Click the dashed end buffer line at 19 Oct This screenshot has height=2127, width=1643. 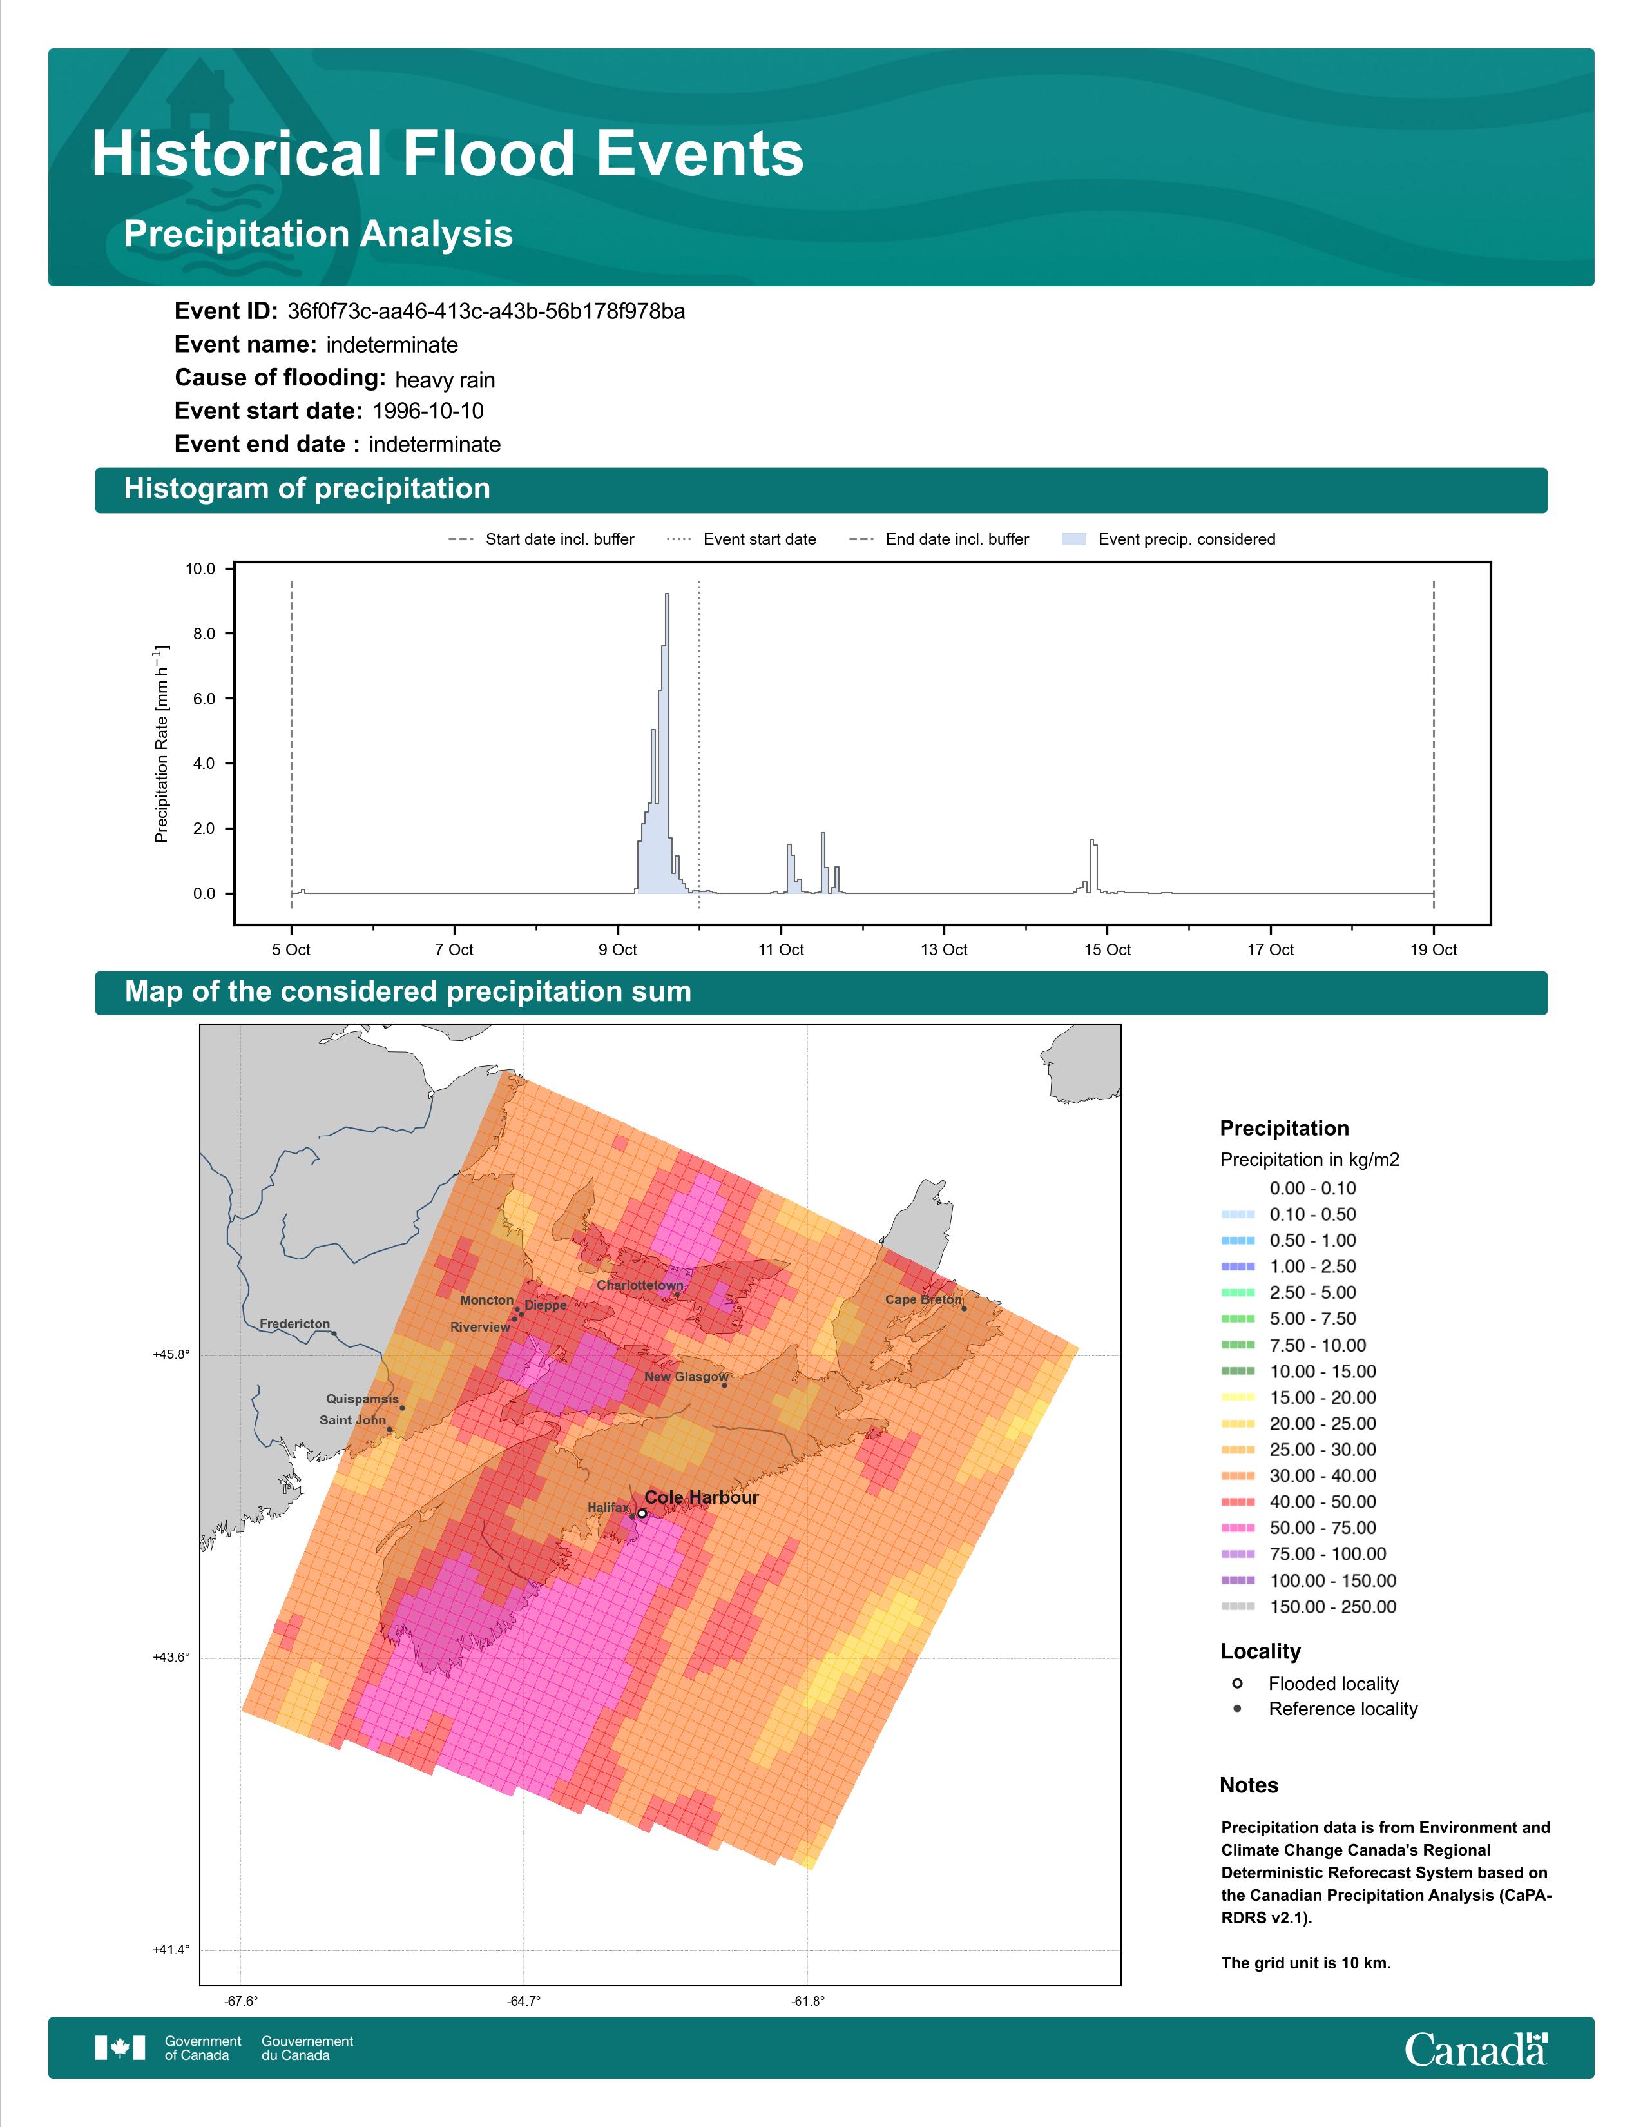click(x=1434, y=745)
